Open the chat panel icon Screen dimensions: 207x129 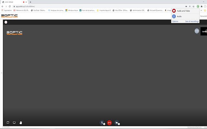(8, 123)
